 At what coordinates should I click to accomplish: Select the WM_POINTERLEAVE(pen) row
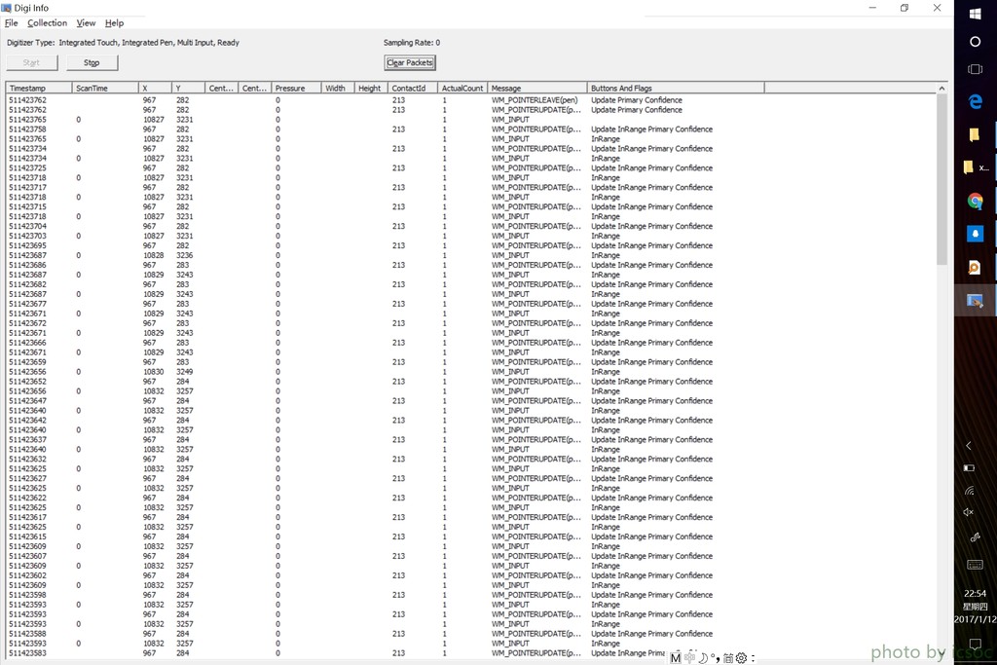click(x=535, y=100)
